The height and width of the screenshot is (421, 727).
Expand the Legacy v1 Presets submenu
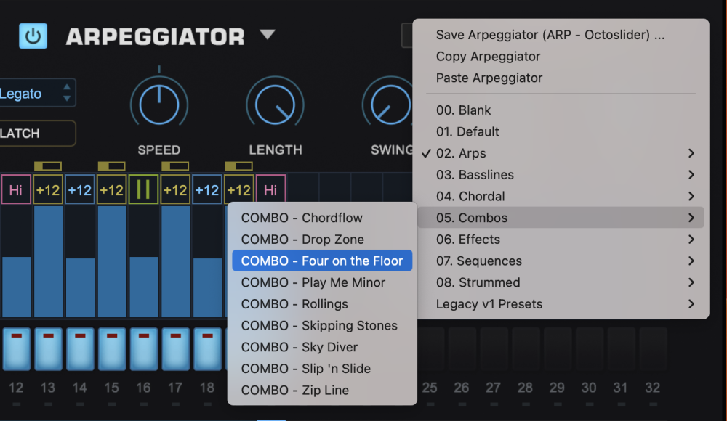point(561,304)
